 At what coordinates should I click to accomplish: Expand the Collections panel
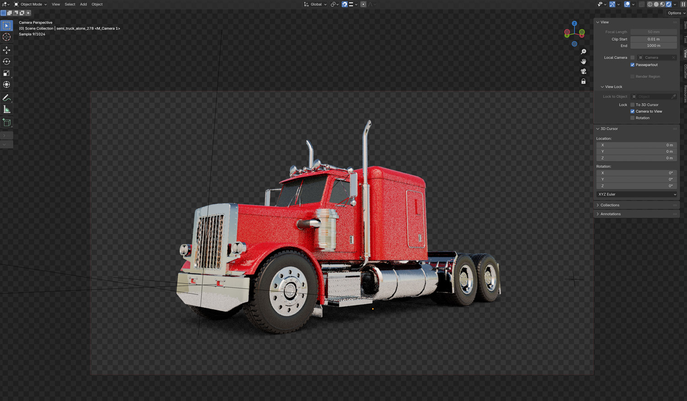click(x=610, y=205)
